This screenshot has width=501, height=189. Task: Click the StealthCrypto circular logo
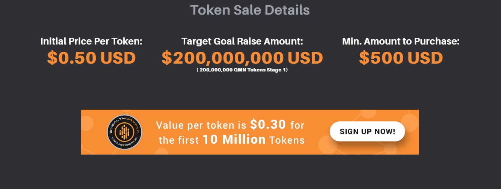124,132
